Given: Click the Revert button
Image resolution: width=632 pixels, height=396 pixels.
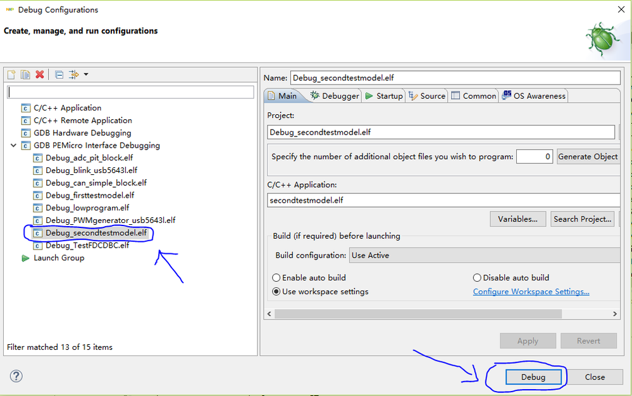Looking at the screenshot, I should tap(588, 341).
